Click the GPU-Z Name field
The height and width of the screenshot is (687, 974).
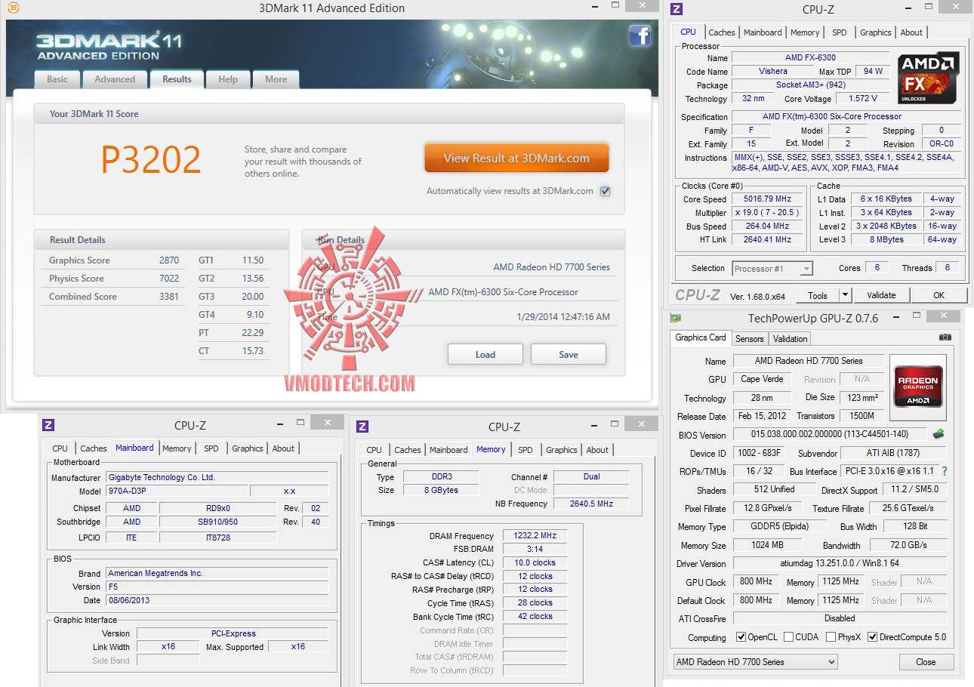809,361
